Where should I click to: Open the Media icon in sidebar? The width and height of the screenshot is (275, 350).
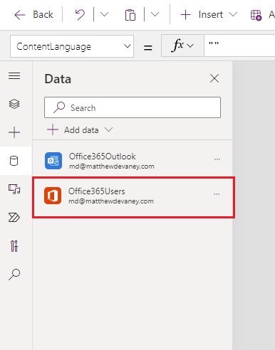[x=14, y=189]
